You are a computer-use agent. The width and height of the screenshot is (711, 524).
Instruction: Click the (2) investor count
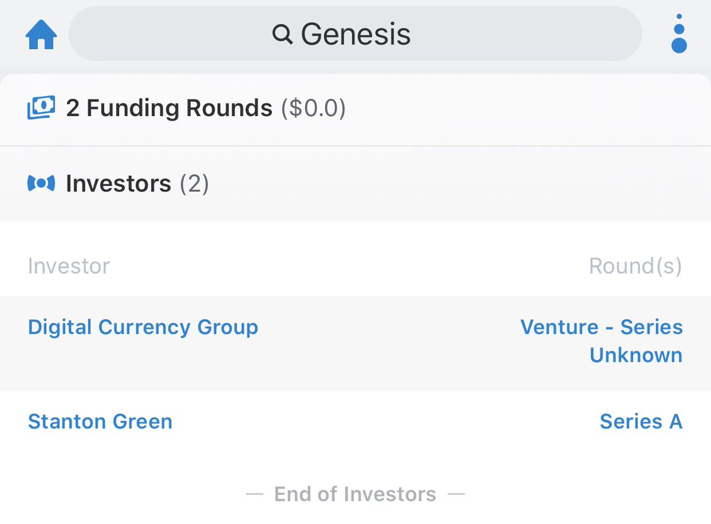coord(194,184)
